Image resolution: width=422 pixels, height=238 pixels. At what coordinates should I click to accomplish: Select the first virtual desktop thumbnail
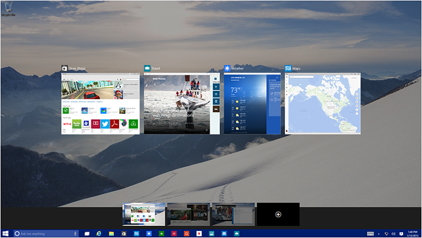[144, 214]
